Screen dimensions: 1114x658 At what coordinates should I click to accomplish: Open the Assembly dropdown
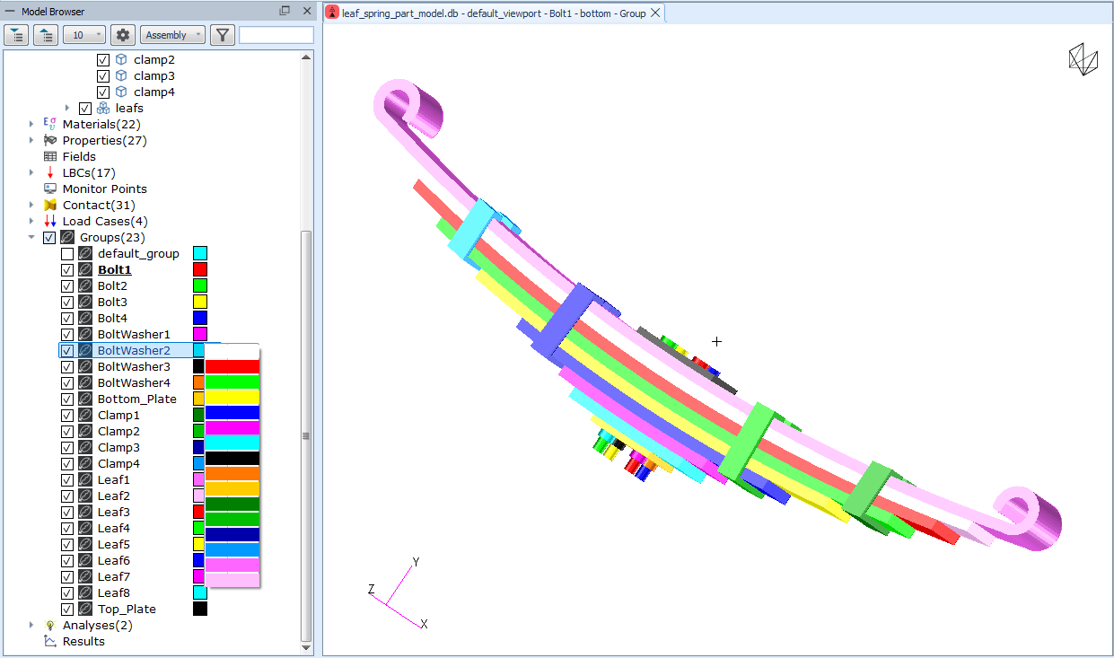tap(172, 35)
